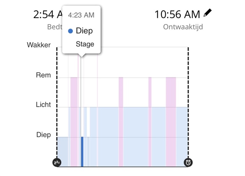
Task: Select the dark blue deep sleep bar
Action: click(82, 152)
